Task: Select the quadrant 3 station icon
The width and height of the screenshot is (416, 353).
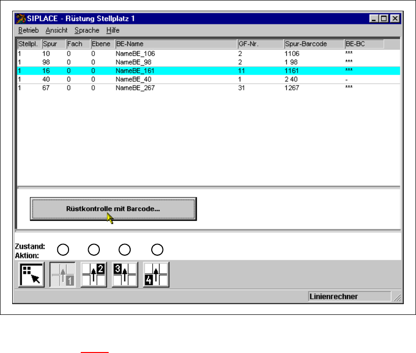Action: tap(125, 275)
